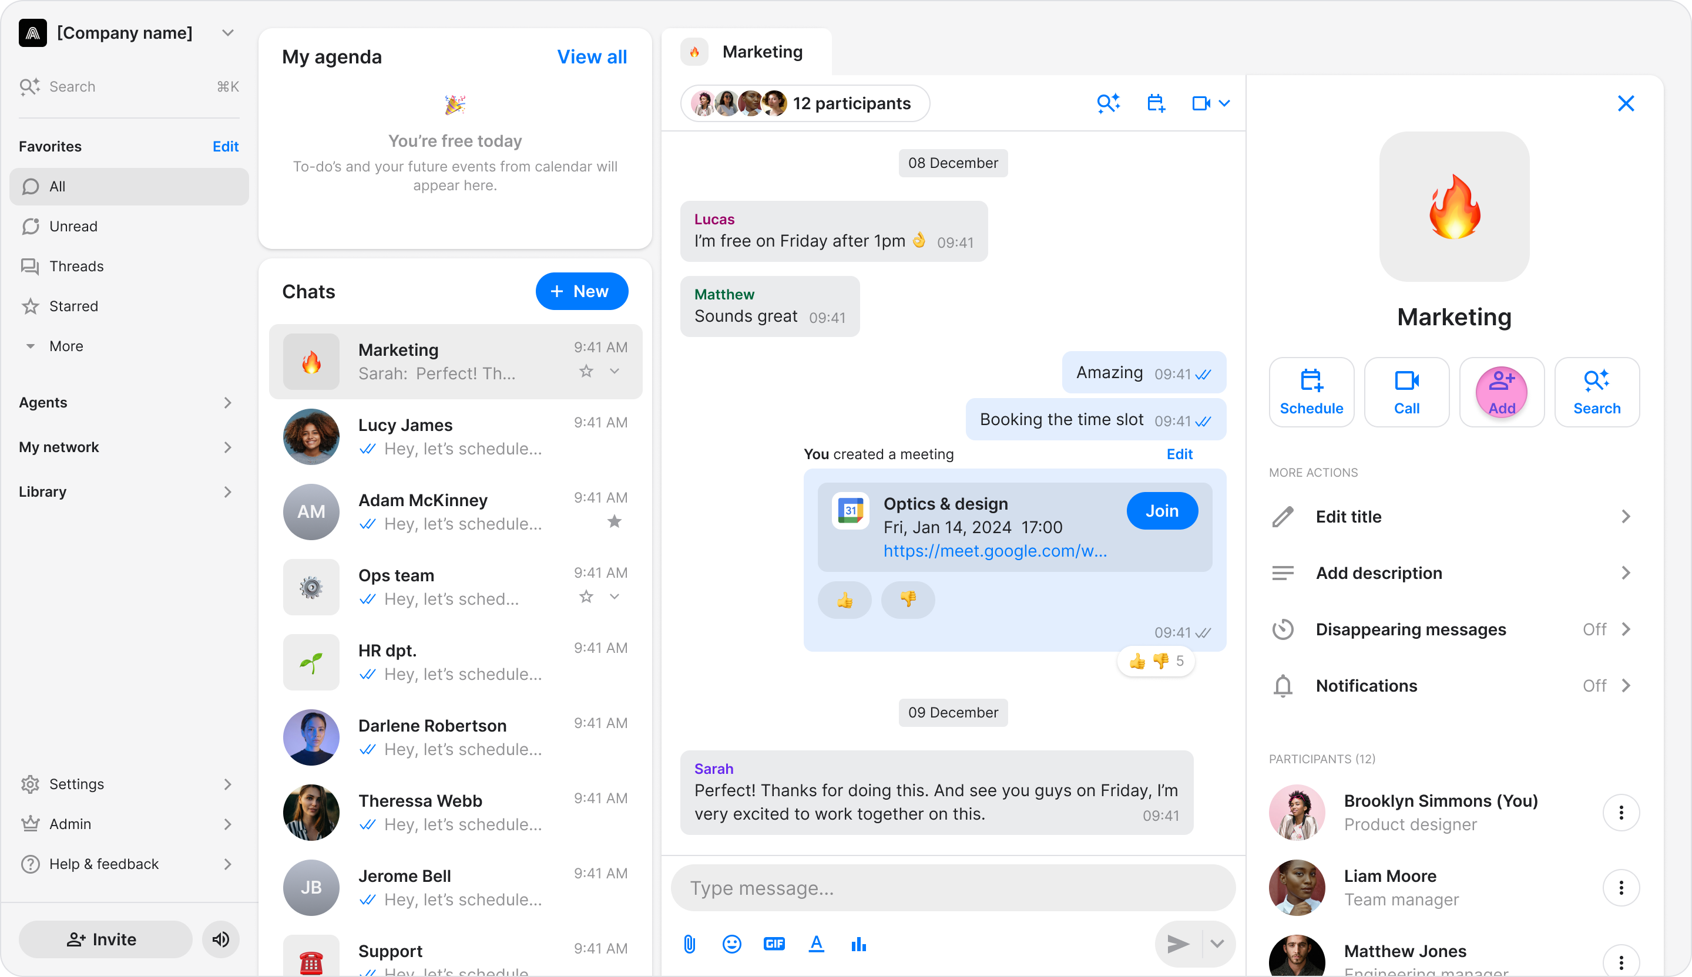Open the Google Meet link
Viewport: 1692px width, 977px height.
pyautogui.click(x=995, y=551)
